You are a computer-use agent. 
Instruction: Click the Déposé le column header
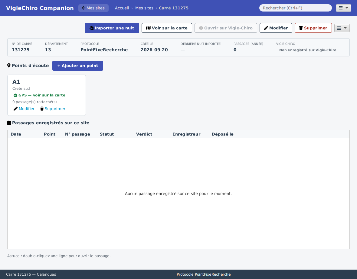coord(222,134)
